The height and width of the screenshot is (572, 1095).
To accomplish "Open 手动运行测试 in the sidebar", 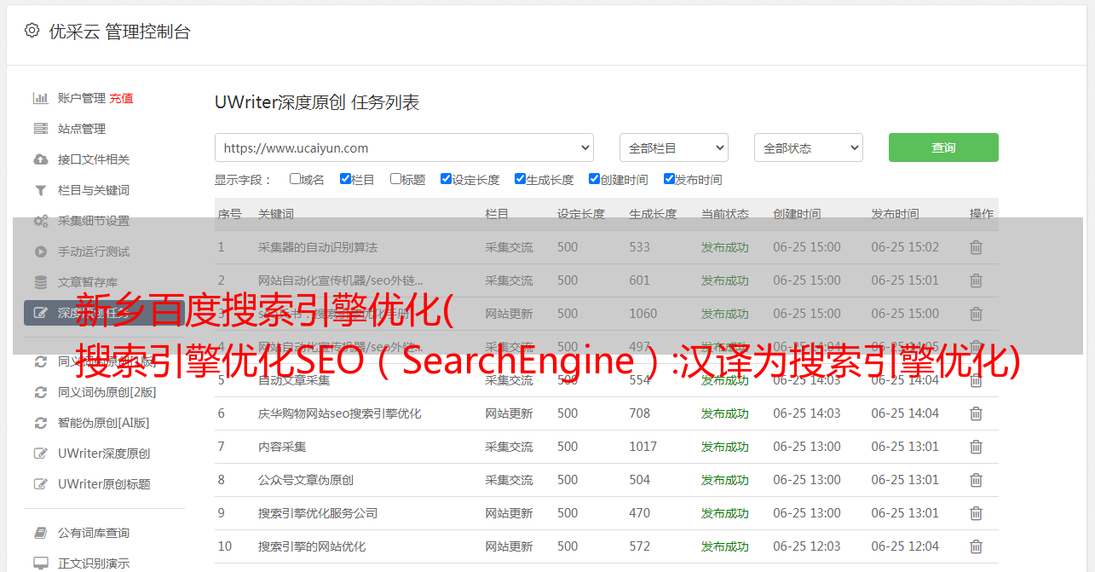I will click(x=94, y=251).
